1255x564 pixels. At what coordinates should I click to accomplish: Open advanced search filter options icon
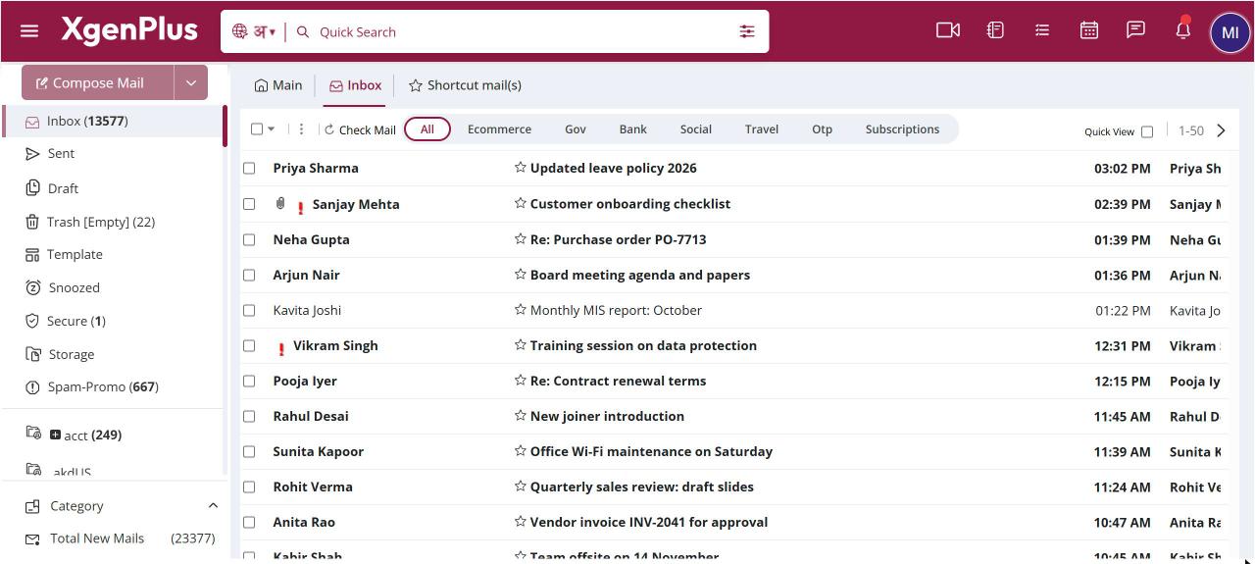click(747, 31)
